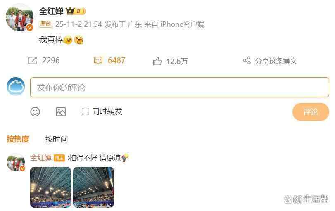Open comments via the 6487 comment icon
This screenshot has width=335, height=211.
(98, 61)
